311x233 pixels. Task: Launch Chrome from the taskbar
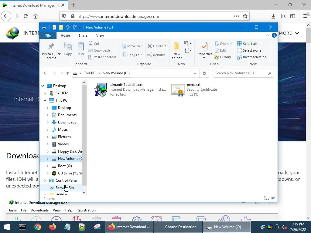click(x=37, y=227)
